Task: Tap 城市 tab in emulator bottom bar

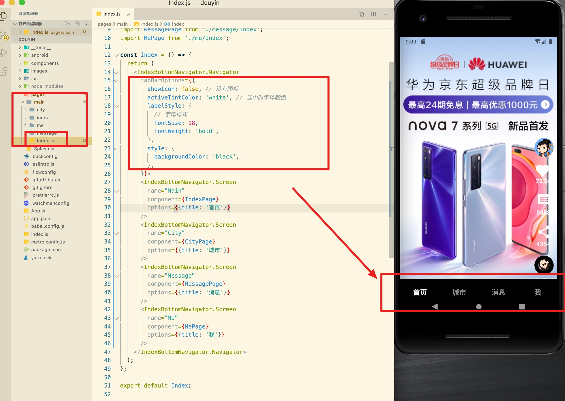Action: [x=459, y=292]
